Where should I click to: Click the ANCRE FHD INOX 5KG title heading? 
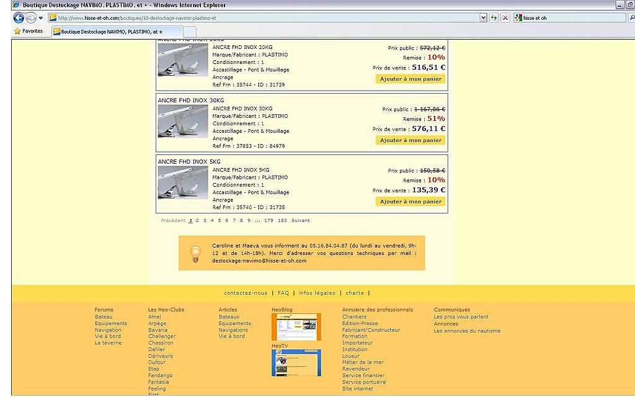pos(189,162)
